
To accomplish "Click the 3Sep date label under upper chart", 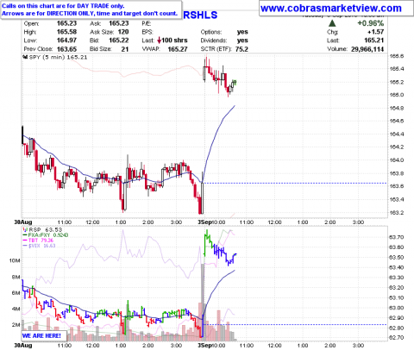I will pyautogui.click(x=204, y=222).
